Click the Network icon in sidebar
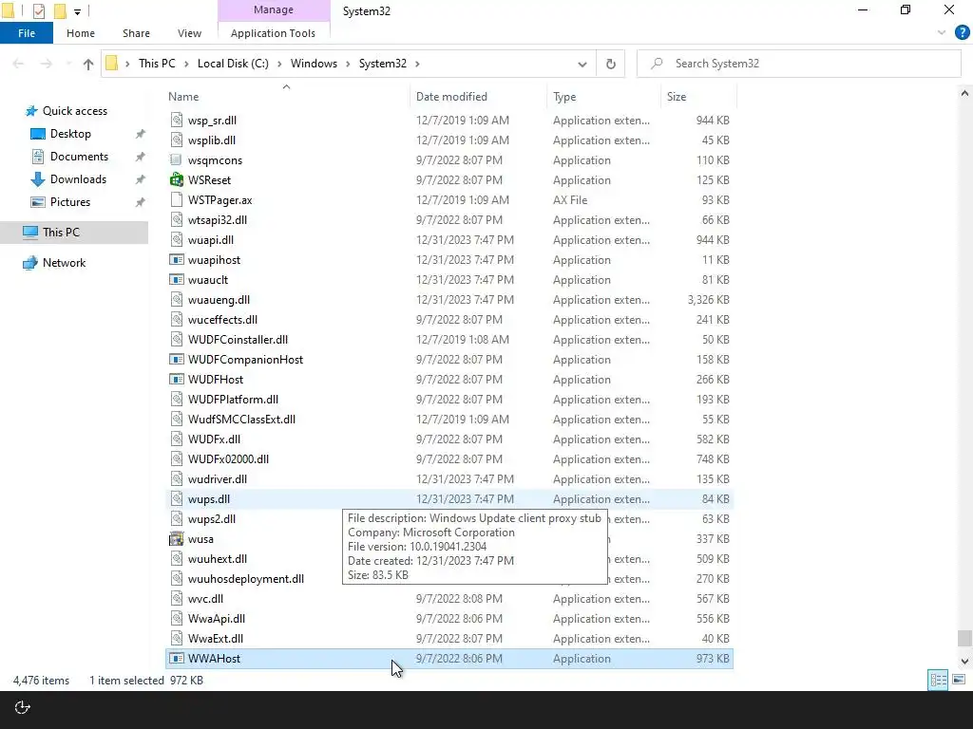This screenshot has height=729, width=973. tap(30, 263)
